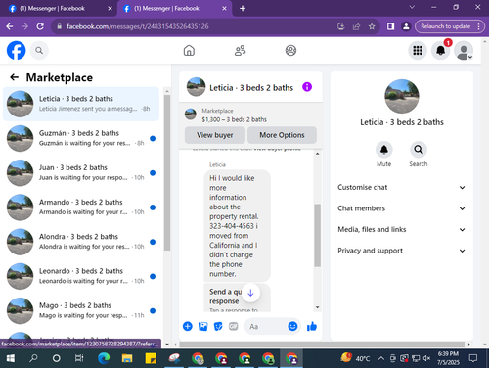Click the chat messages scrollbar thumb
This screenshot has width=489, height=368.
point(317,236)
